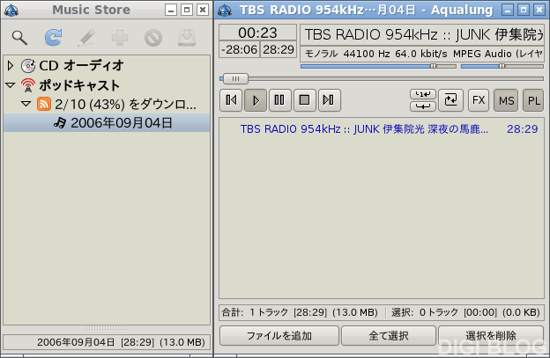Skip to previous track in Aqualung
Image resolution: width=550 pixels, height=358 pixels.
click(x=231, y=100)
